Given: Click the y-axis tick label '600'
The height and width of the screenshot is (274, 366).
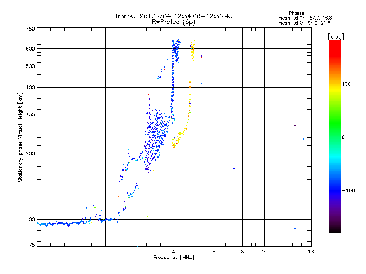Looking at the screenshot, I should coord(30,49).
